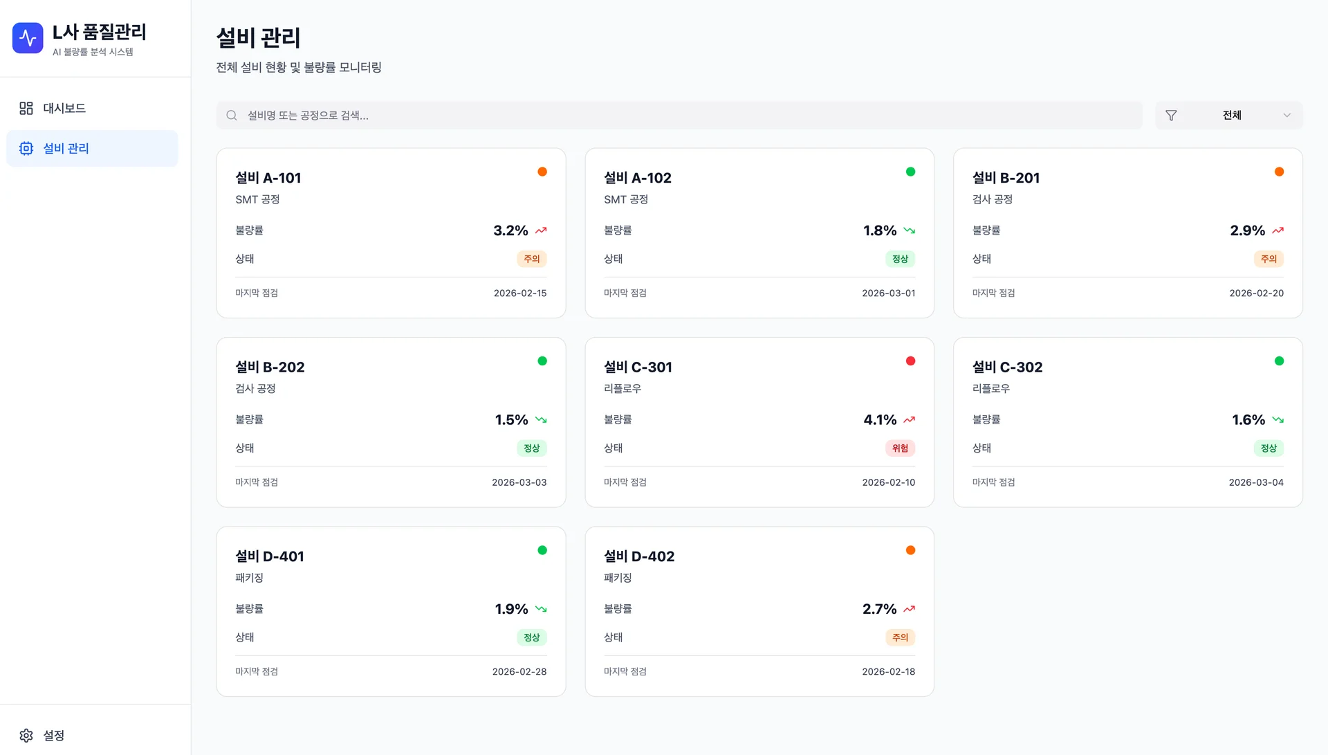1328x755 pixels.
Task: Click the chevron arrow of the 전체 filter
Action: (1286, 116)
